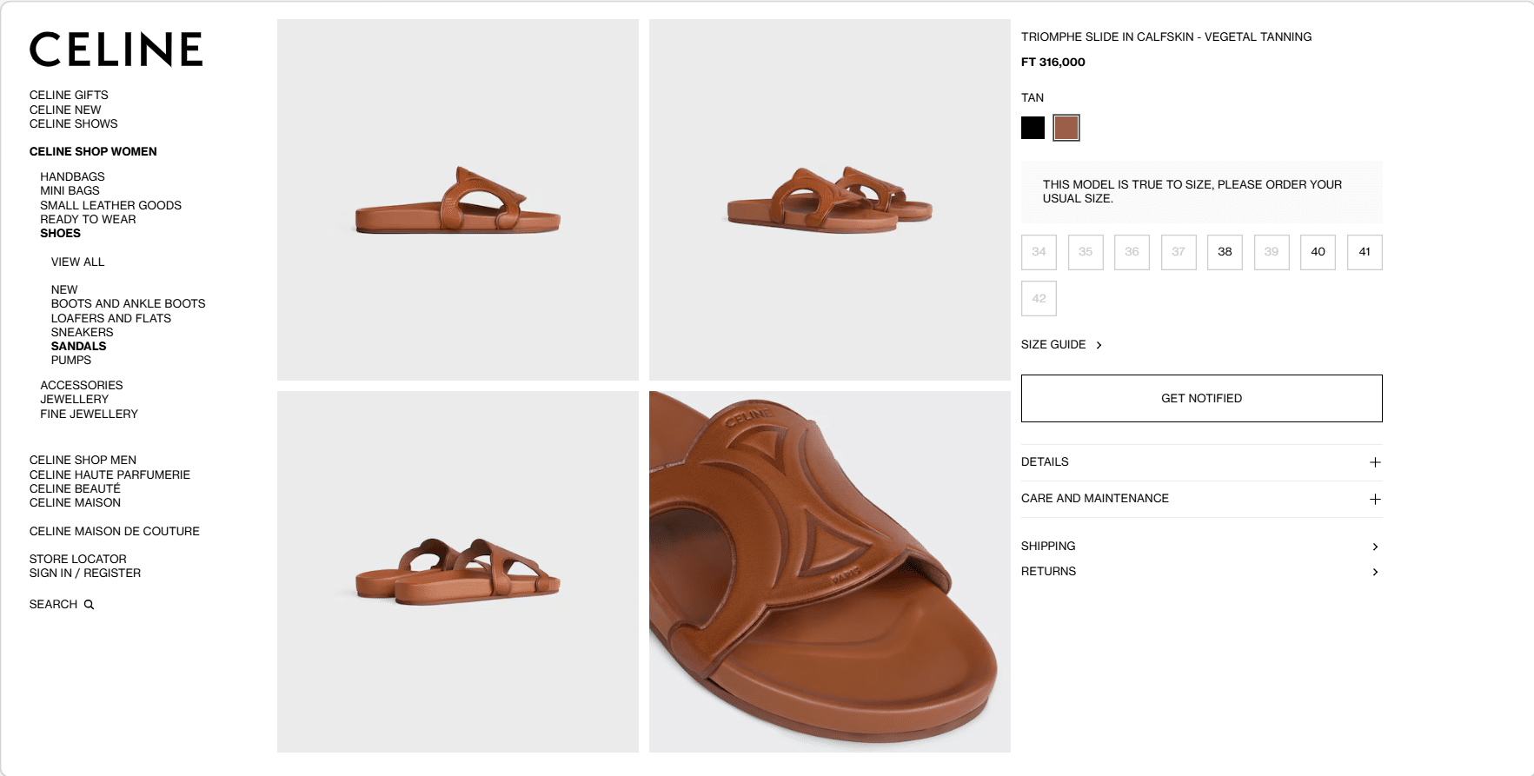Screen dimensions: 1534x776
Task: Open the close-up sandal detail image
Action: (x=829, y=571)
